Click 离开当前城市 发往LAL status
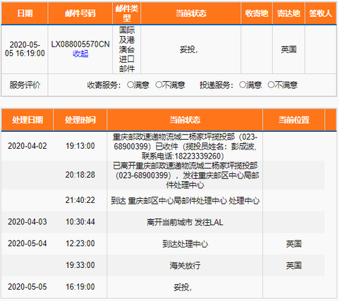 (x=185, y=222)
